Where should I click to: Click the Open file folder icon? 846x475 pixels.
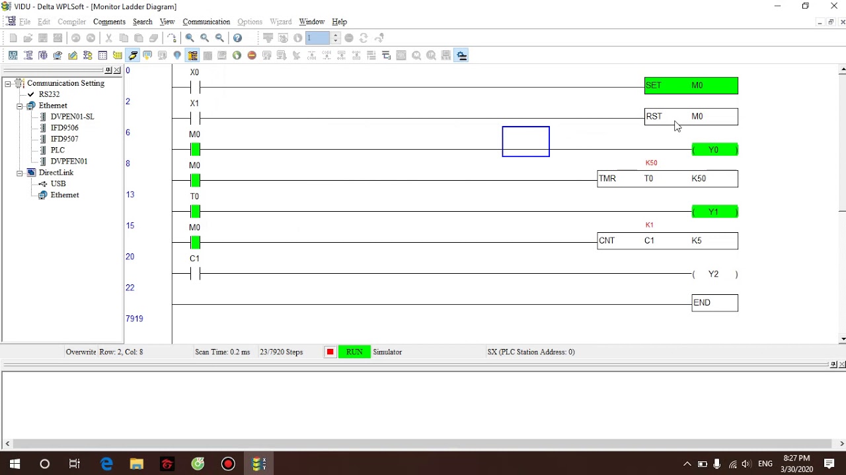point(28,38)
